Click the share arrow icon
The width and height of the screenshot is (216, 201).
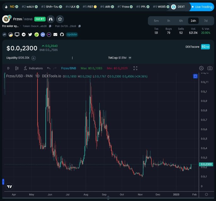(4, 35)
